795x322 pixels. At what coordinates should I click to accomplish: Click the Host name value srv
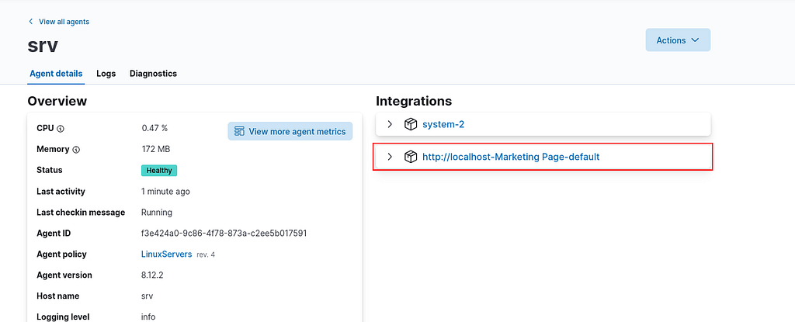[147, 296]
